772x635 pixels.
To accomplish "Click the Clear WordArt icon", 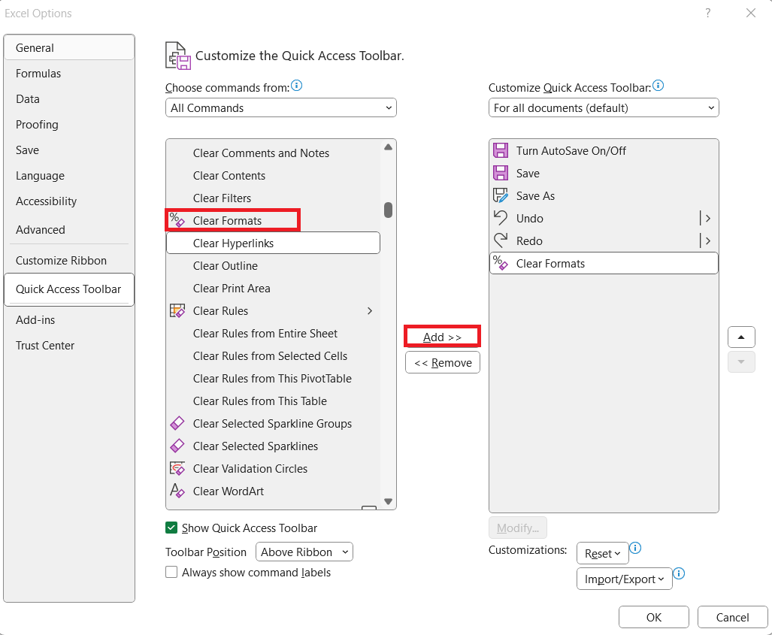I will click(x=177, y=491).
